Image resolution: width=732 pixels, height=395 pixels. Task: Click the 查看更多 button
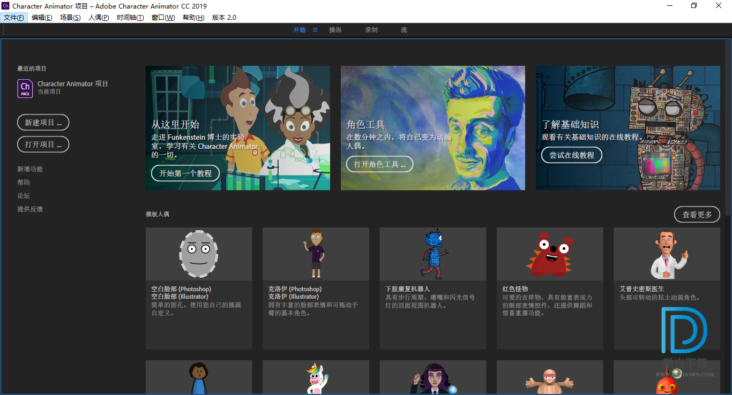pos(697,215)
